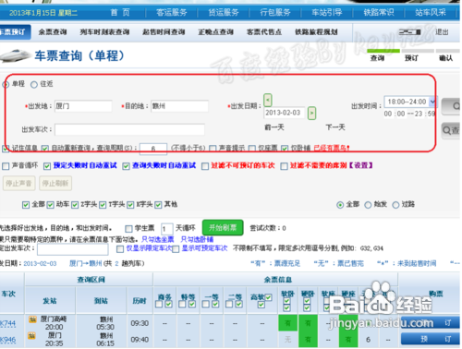
Task: Click the green 开始刷票 button
Action: coord(223,228)
